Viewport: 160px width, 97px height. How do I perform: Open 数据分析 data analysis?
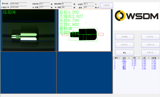(150, 53)
